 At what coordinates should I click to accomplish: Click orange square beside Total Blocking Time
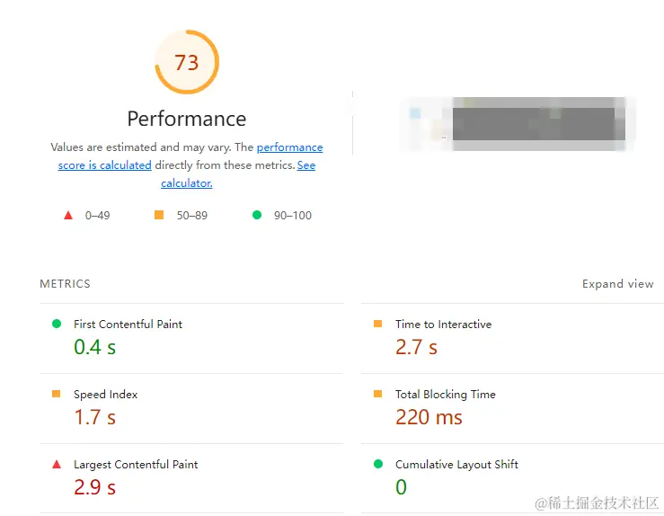tap(377, 394)
